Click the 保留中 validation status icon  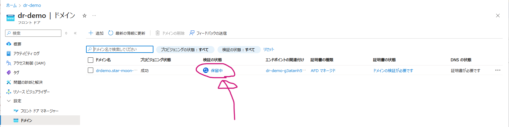click(206, 70)
